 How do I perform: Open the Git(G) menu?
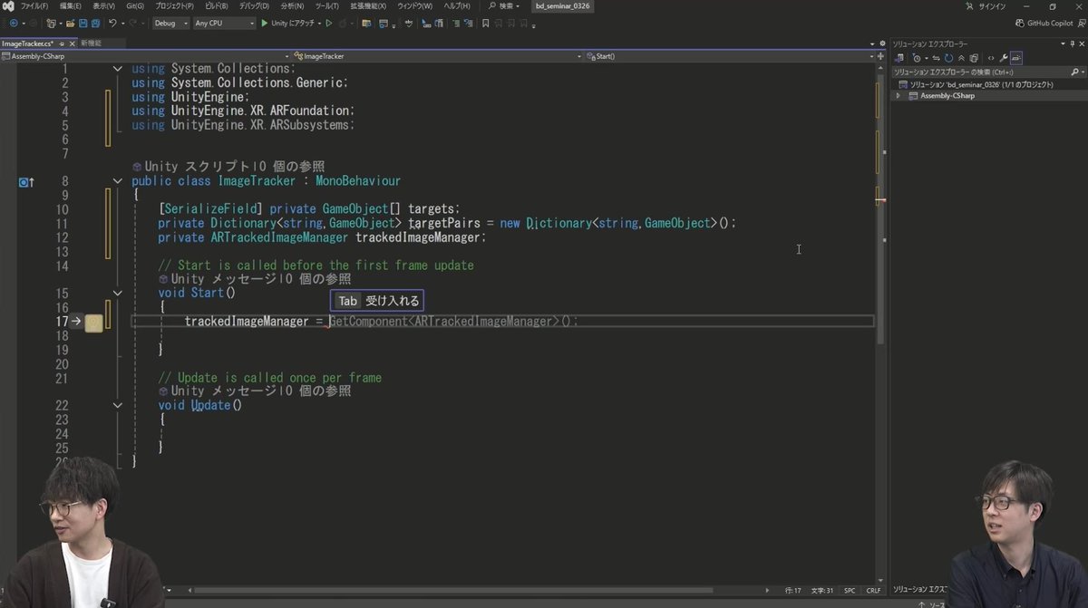135,6
